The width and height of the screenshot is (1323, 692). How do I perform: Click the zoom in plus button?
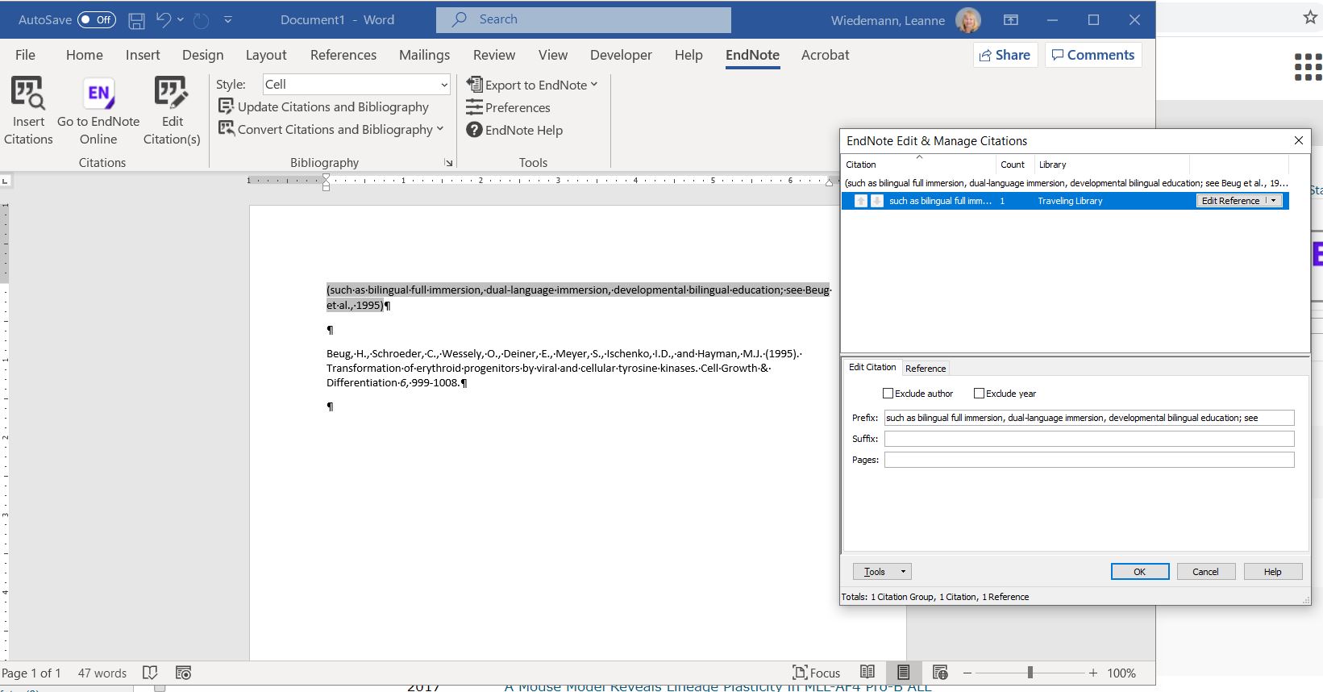pyautogui.click(x=1093, y=673)
